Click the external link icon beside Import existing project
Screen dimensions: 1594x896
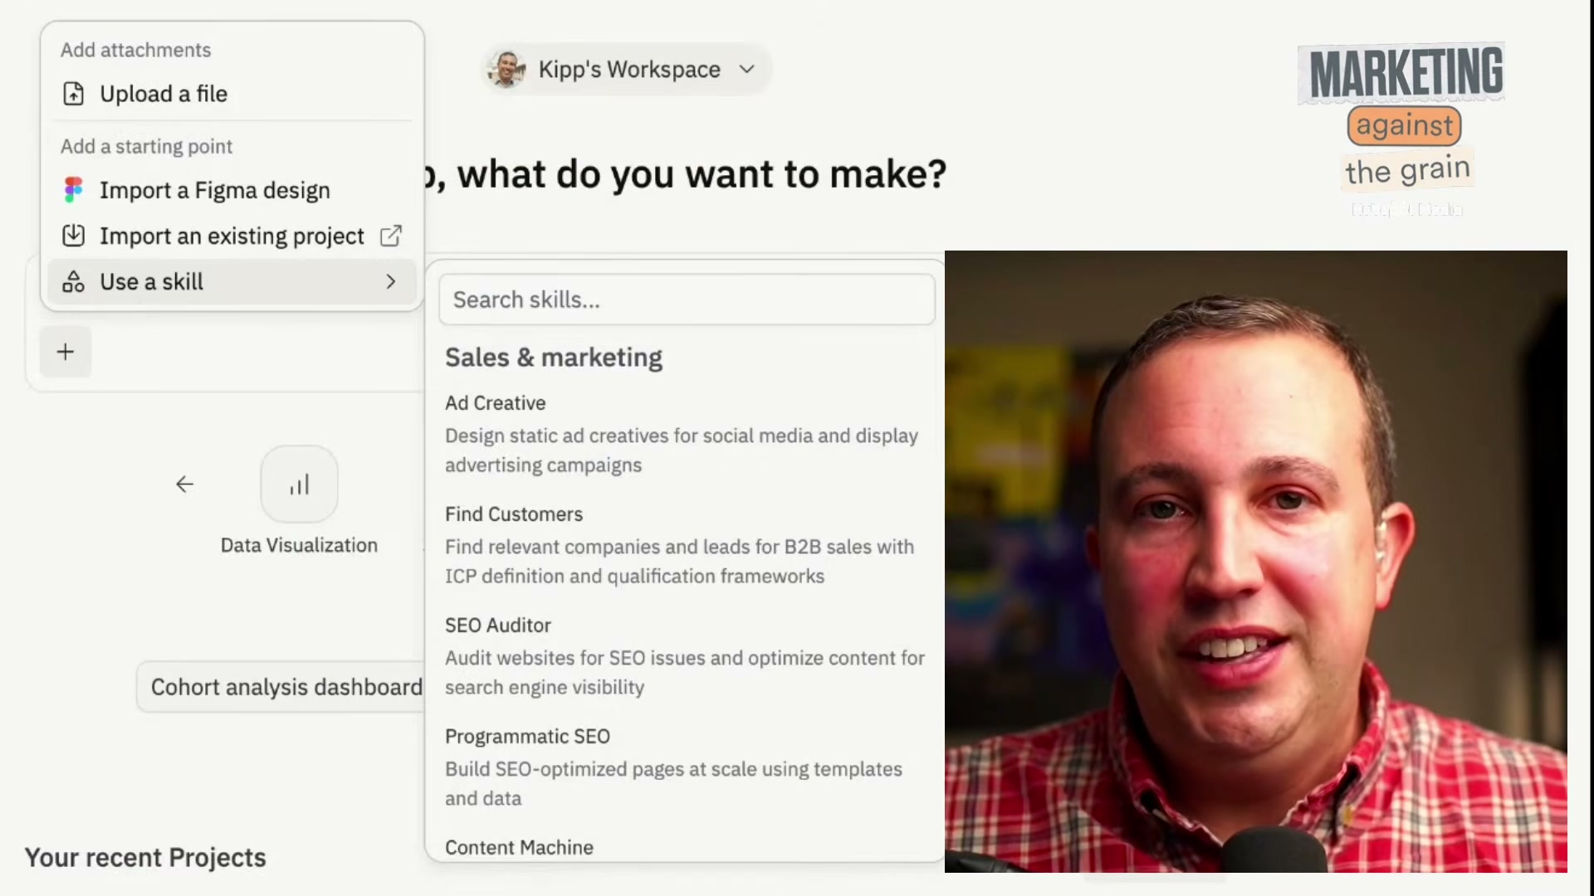(x=391, y=236)
